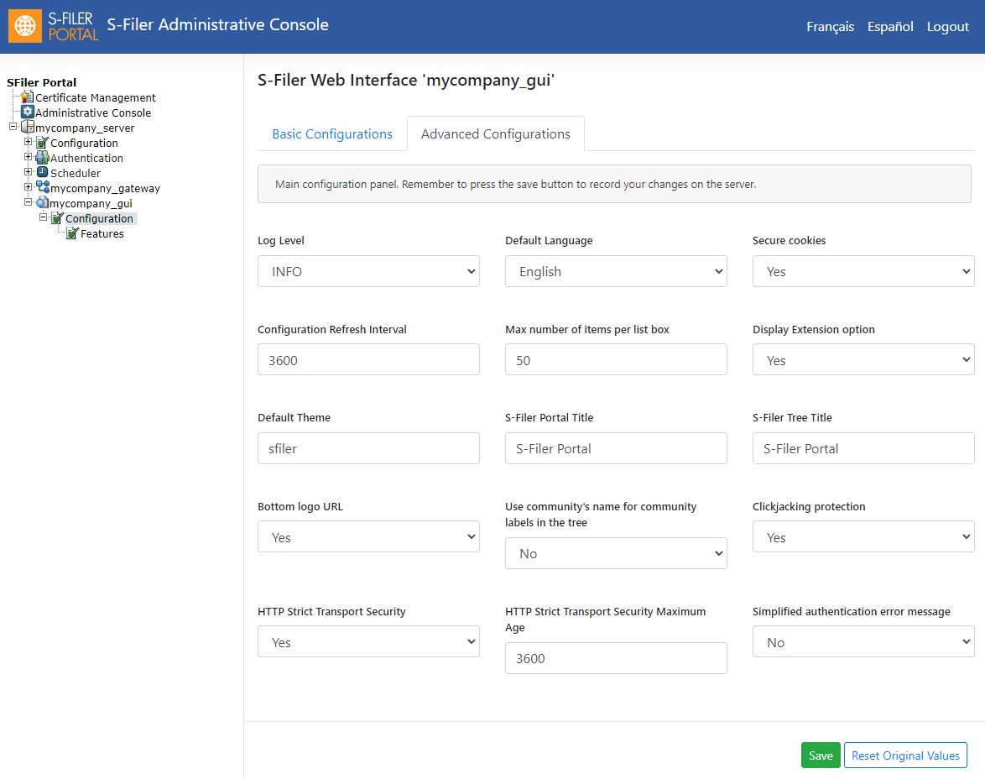Collapse the mycompany_gui tree node

(28, 201)
